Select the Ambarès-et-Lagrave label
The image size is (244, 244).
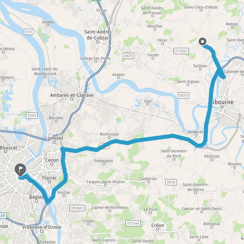[x=72, y=95]
